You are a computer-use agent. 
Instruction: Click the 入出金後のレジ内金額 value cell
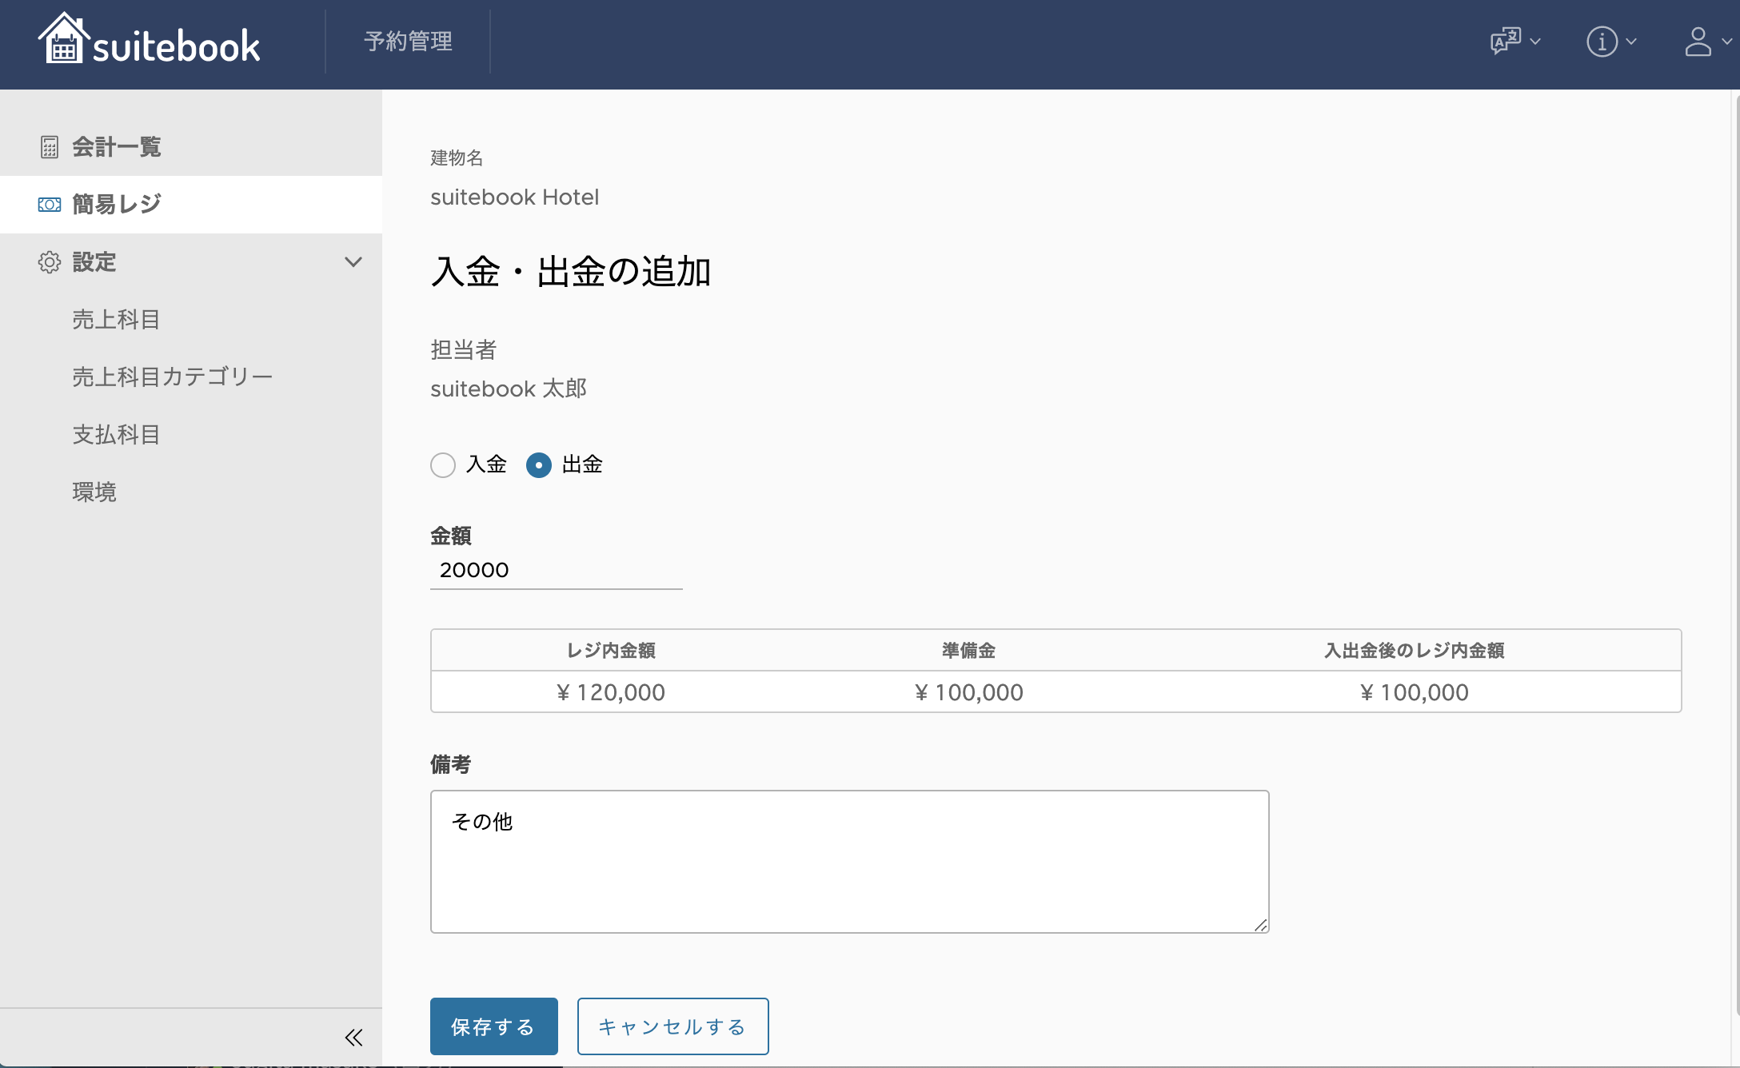click(x=1415, y=692)
